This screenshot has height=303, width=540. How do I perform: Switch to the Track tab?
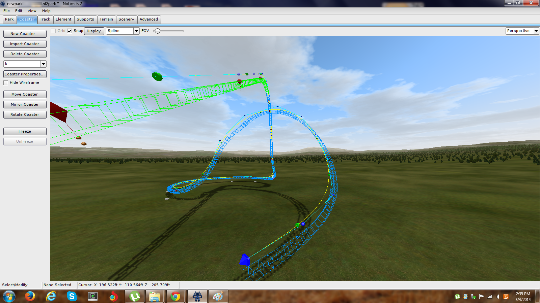click(x=45, y=20)
